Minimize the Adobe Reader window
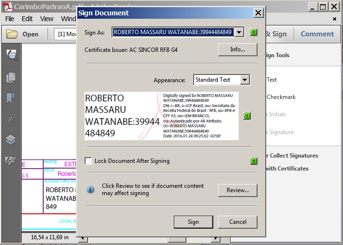Viewport: 343px width, 245px height. (312, 7)
